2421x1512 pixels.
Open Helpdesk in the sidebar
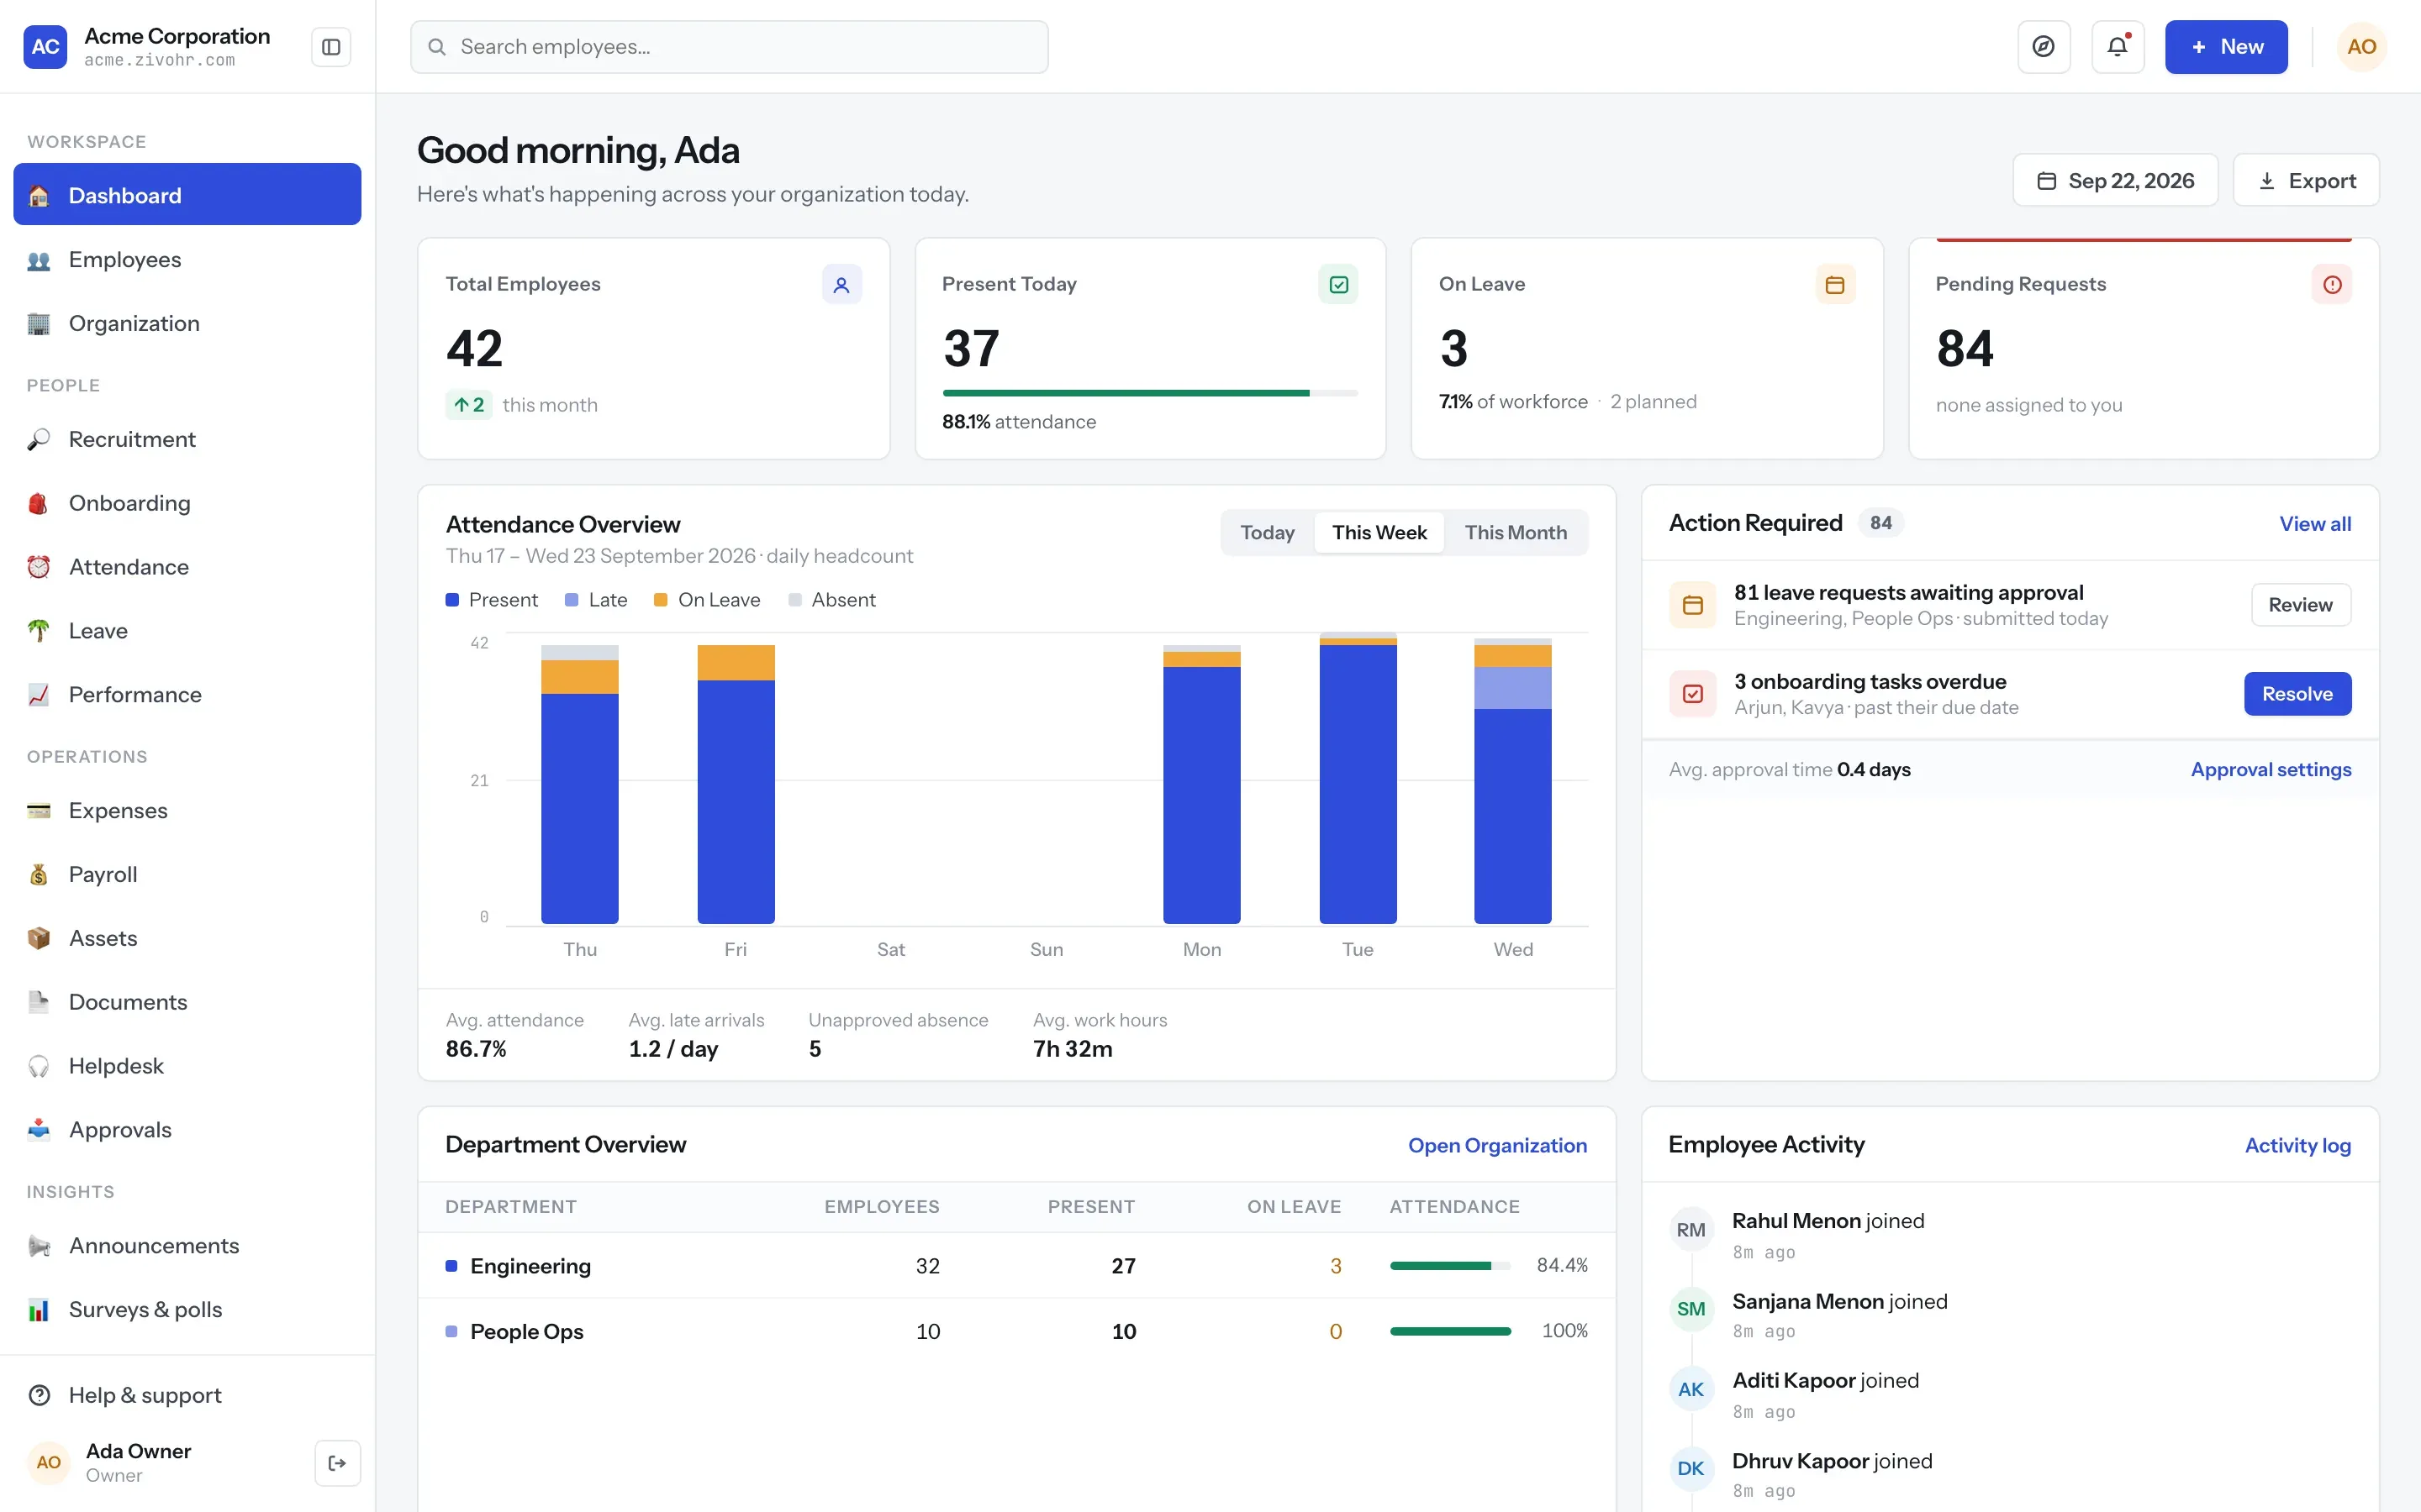coord(187,1066)
